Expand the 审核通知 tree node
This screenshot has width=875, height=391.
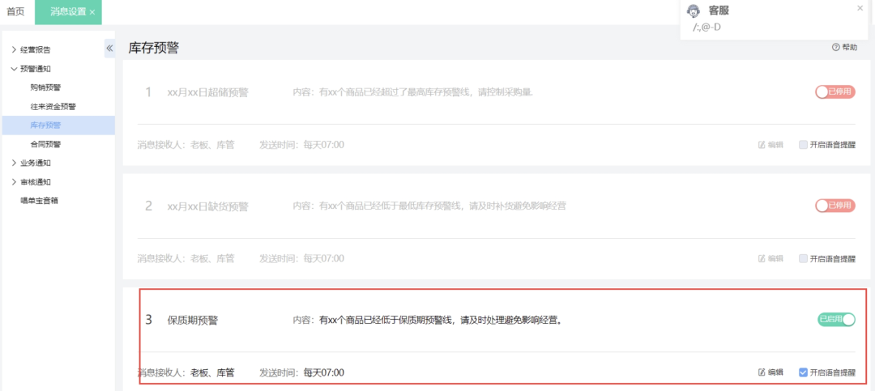click(14, 182)
